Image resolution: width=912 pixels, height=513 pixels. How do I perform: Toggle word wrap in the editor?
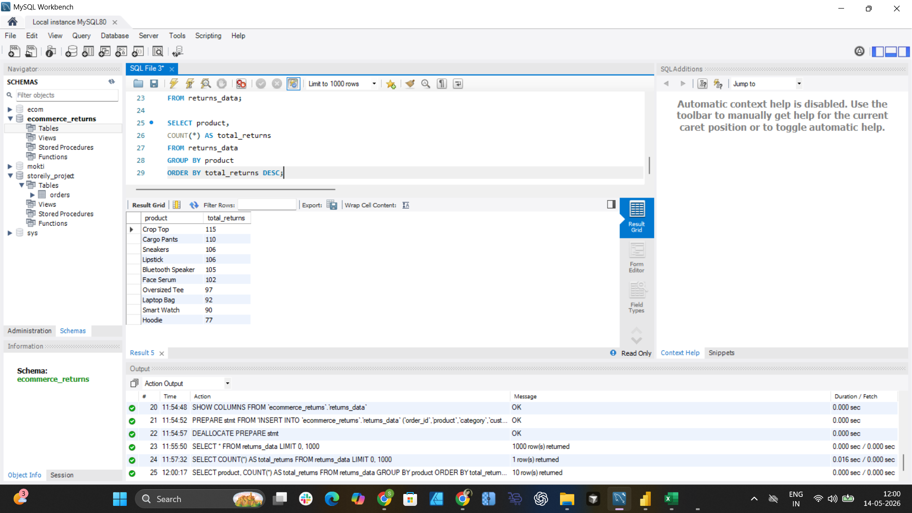458,84
